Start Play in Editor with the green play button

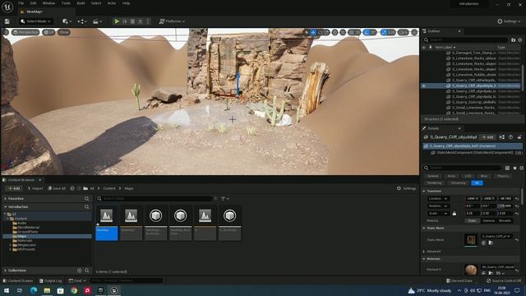pyautogui.click(x=117, y=21)
